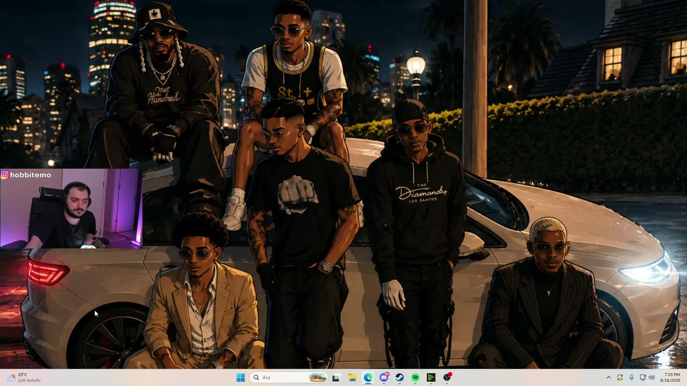Click the microphone tray icon
The width and height of the screenshot is (687, 386).
631,377
